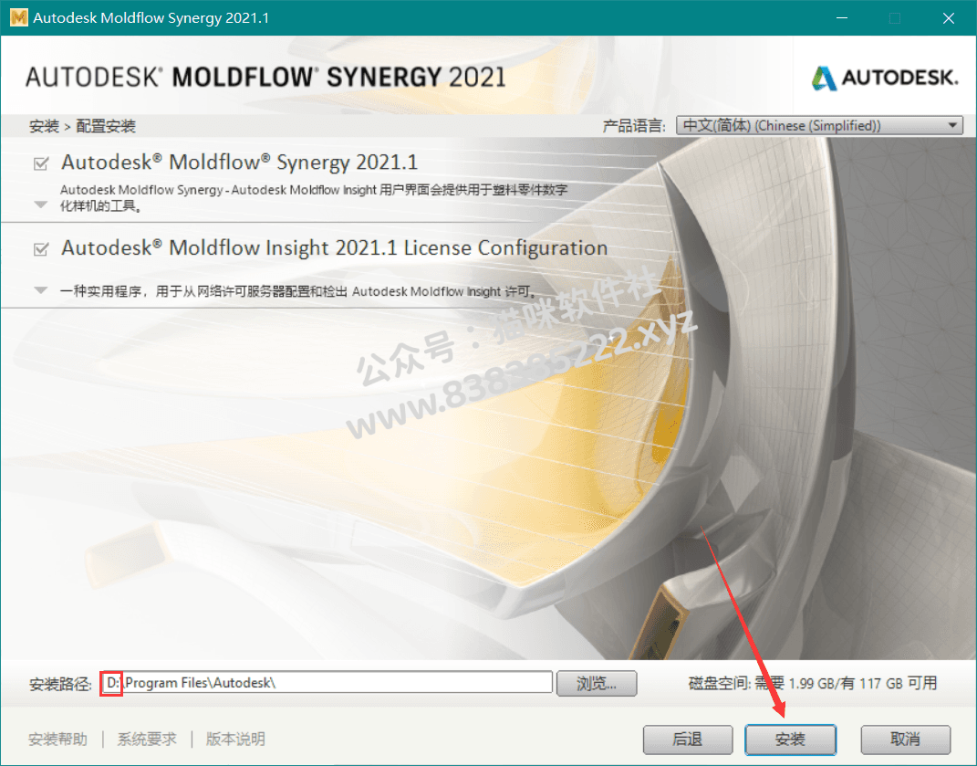Click the install path input field
This screenshot has width=977, height=766.
coord(327,682)
